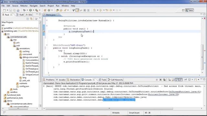Open the Window menu
This screenshot has width=207, height=116.
65,6
